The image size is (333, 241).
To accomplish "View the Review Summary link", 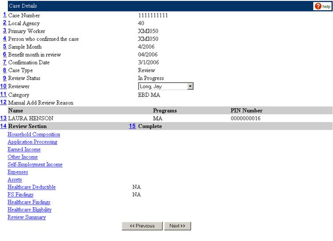I will point(27,217).
